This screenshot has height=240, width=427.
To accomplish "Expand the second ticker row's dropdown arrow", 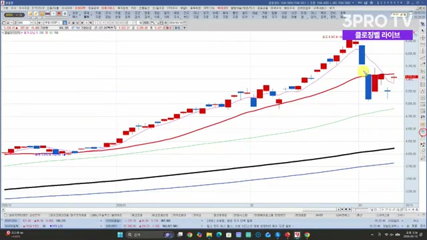I will 101,226.
